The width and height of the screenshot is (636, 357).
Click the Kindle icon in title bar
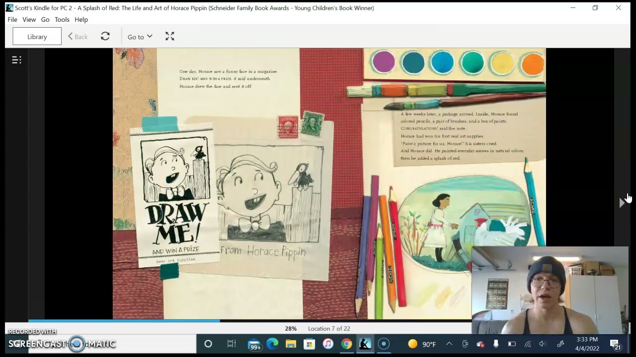(9, 8)
